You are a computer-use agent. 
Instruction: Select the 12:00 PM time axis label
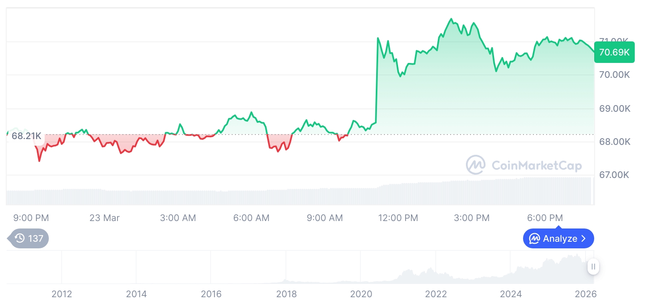[398, 218]
